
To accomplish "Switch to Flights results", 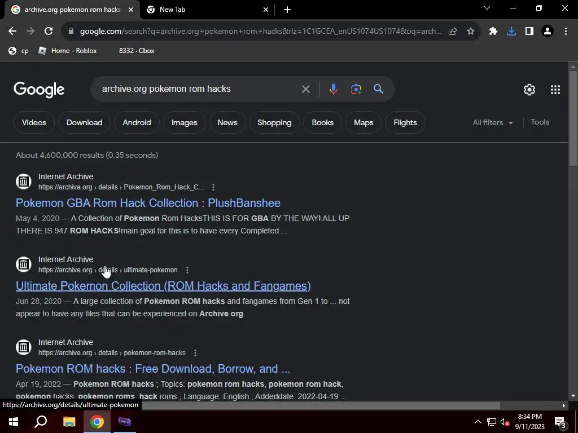I will pyautogui.click(x=405, y=122).
